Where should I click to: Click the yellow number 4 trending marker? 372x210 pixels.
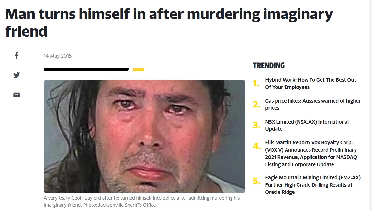257,146
